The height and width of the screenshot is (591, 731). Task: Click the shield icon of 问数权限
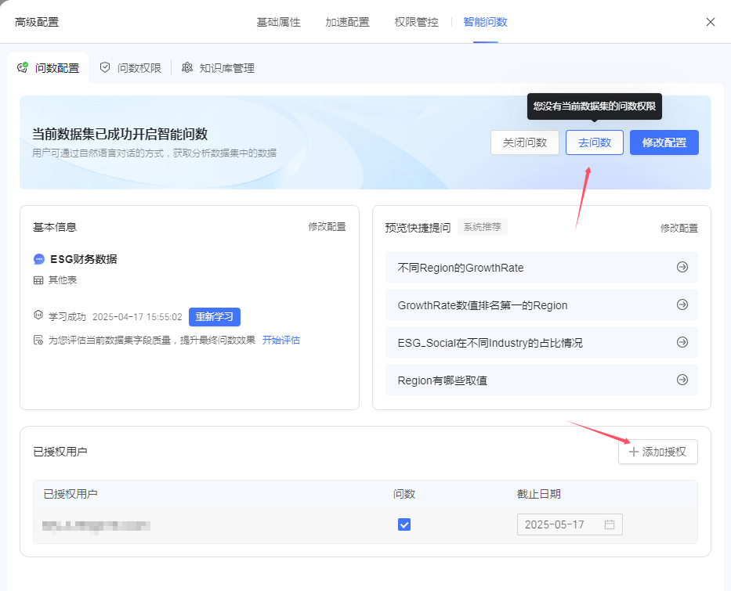coord(105,68)
